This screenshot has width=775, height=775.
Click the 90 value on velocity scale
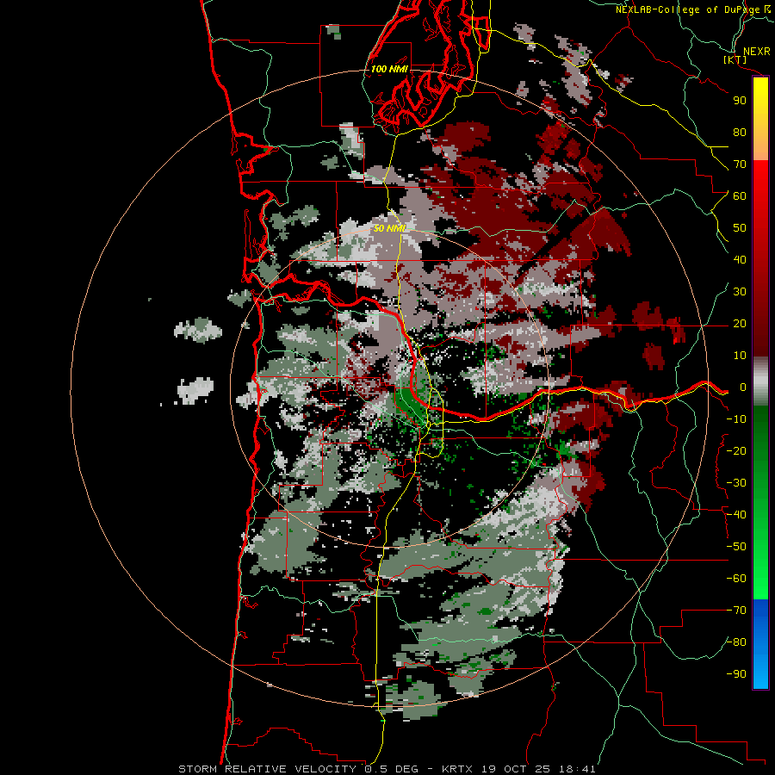pos(740,101)
